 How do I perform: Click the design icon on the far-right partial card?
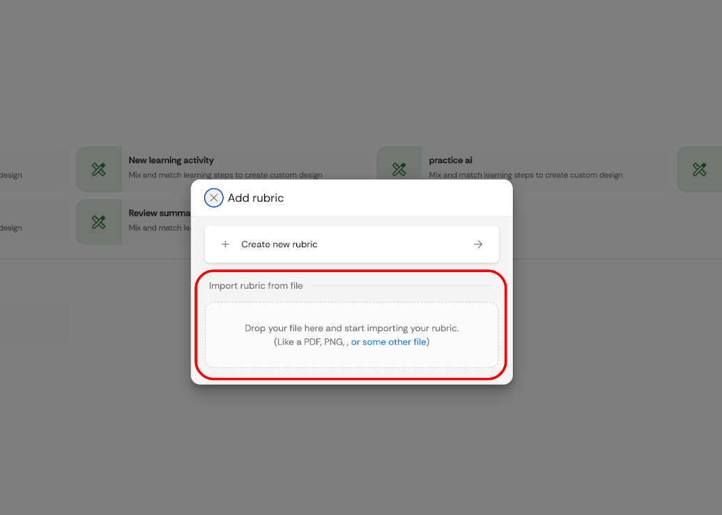click(x=699, y=169)
